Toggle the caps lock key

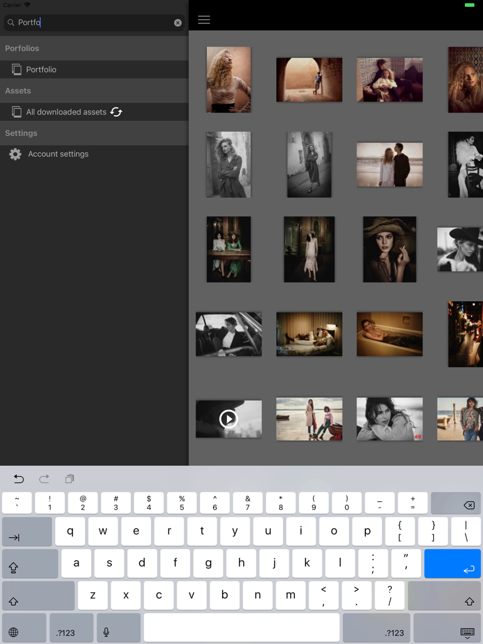click(x=30, y=563)
